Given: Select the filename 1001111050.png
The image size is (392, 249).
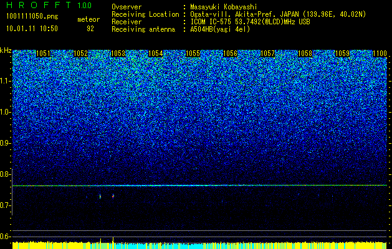Looking at the screenshot, I should pyautogui.click(x=32, y=16).
